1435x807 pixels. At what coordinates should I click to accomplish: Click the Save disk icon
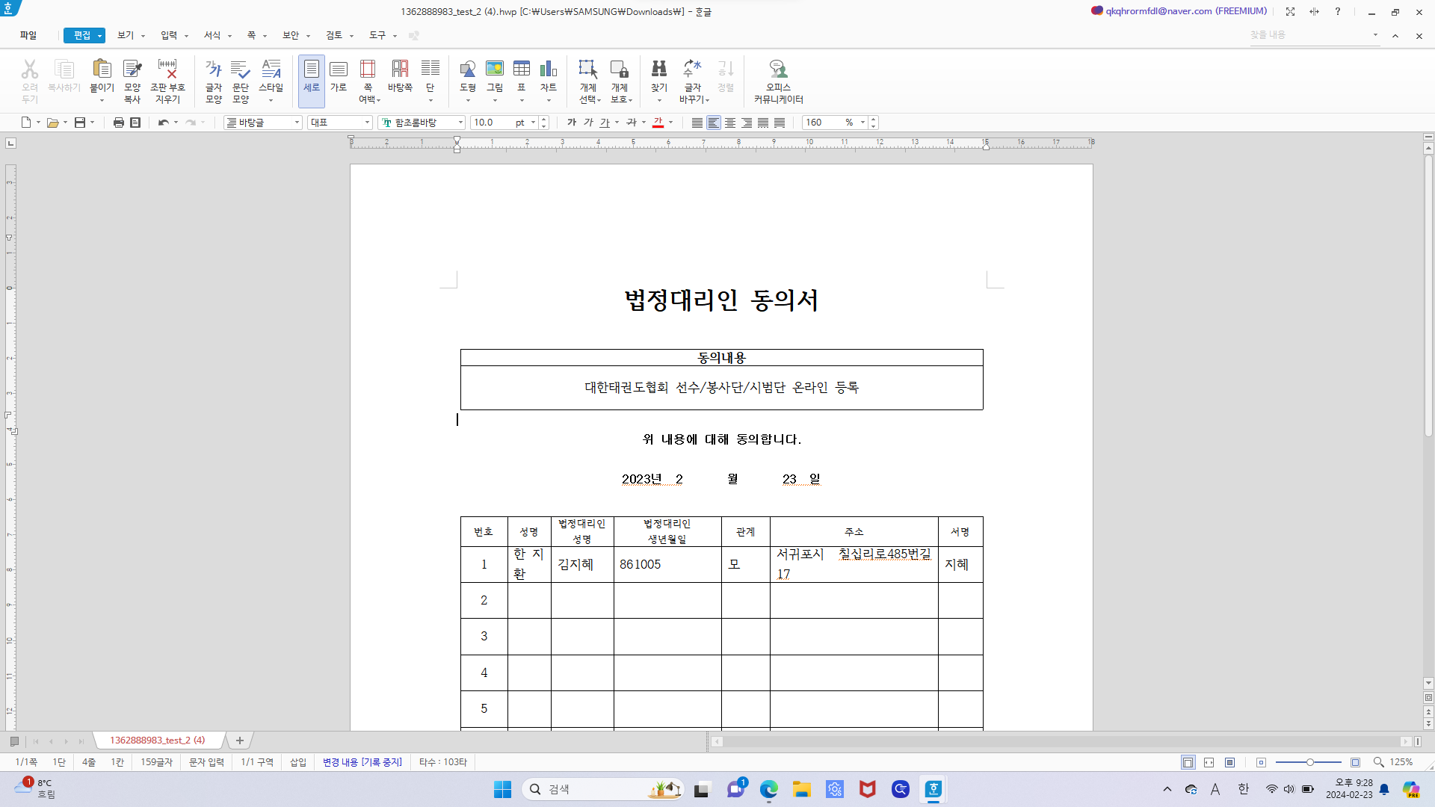(80, 123)
